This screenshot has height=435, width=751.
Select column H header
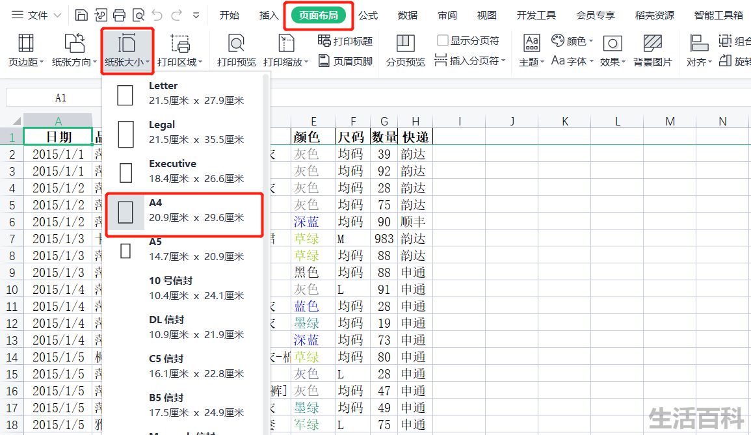[415, 121]
